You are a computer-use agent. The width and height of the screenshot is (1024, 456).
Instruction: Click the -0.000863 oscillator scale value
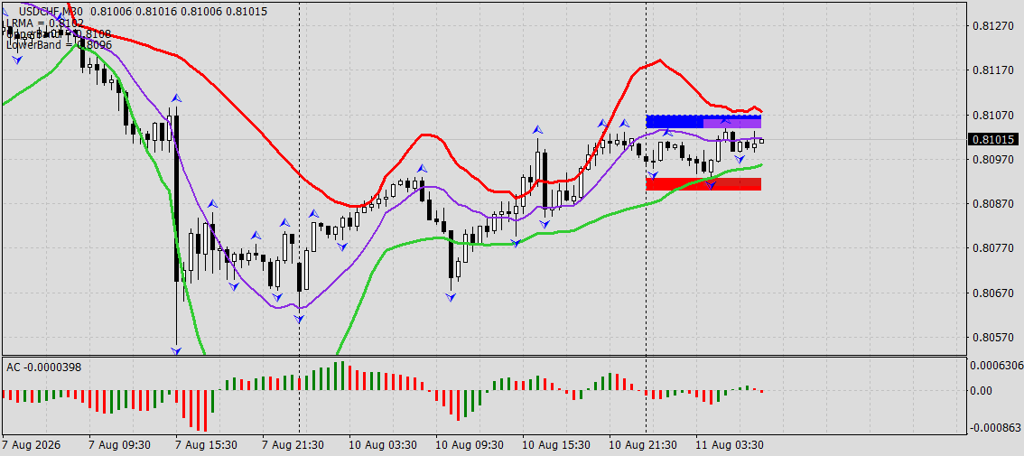coord(994,427)
